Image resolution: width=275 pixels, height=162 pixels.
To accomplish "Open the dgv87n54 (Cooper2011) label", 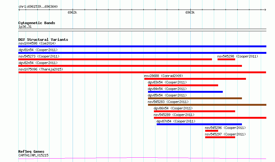I will [x=176, y=121].
